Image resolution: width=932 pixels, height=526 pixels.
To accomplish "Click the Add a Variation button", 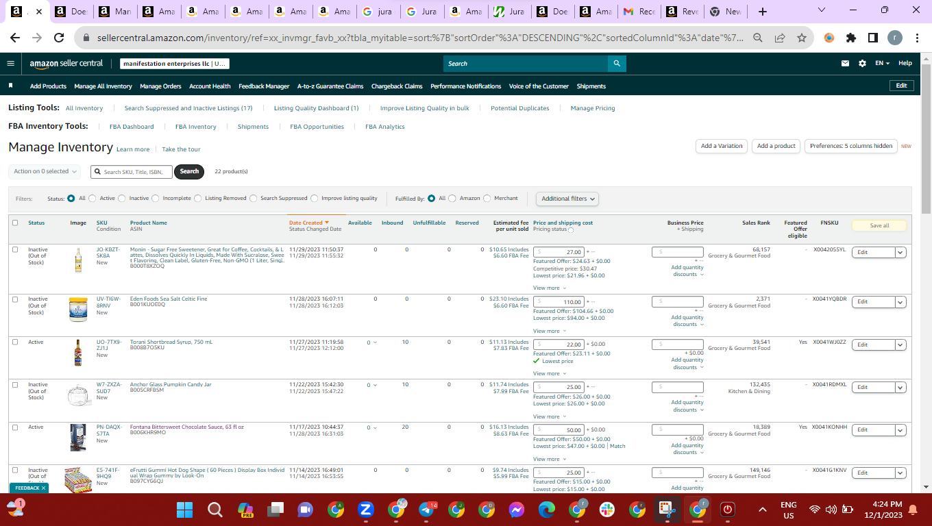I will click(722, 146).
